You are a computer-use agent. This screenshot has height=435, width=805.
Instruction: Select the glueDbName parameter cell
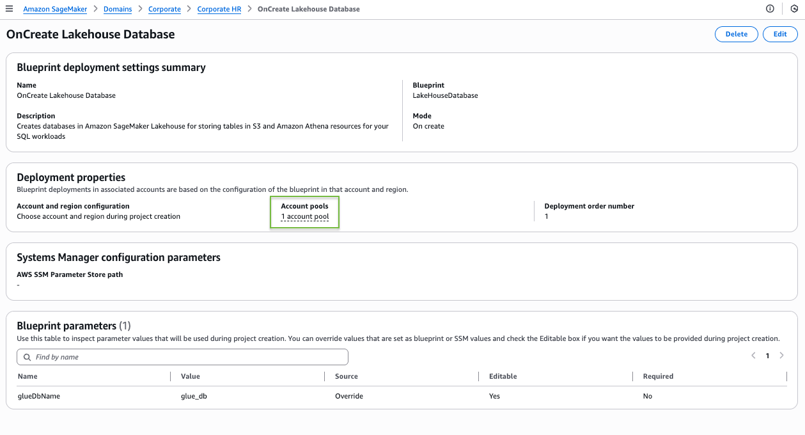pos(39,396)
